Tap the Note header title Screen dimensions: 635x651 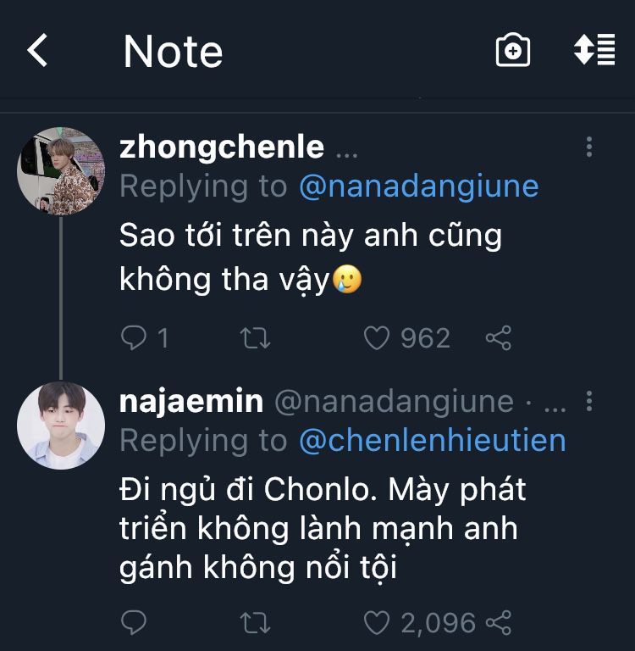coord(173,51)
